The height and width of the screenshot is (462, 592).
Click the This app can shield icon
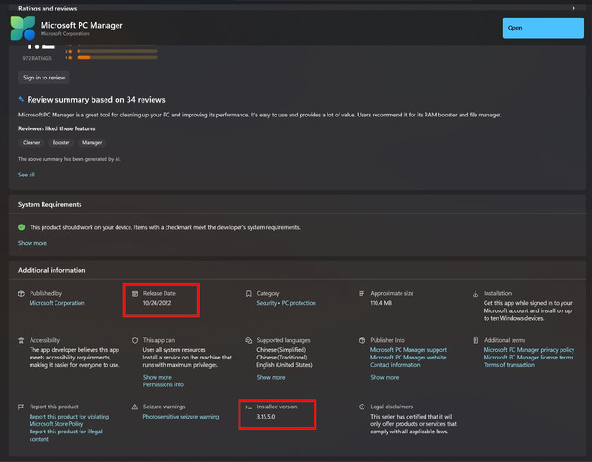tap(135, 340)
